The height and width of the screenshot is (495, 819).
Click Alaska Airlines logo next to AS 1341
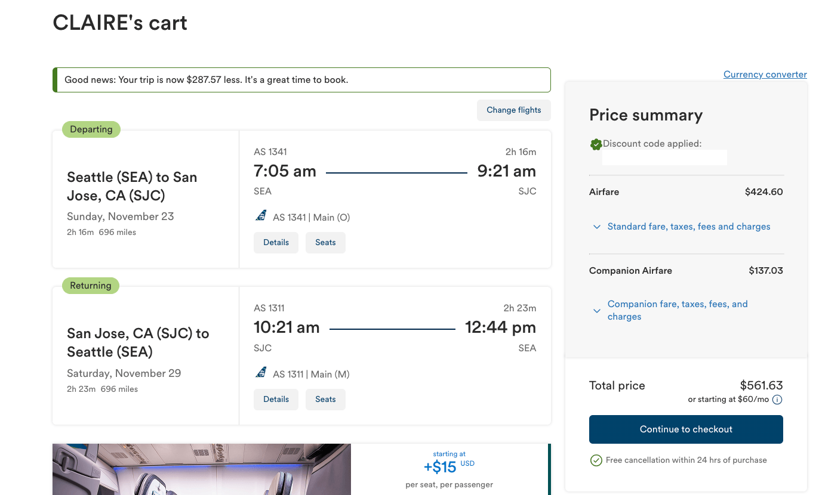261,216
